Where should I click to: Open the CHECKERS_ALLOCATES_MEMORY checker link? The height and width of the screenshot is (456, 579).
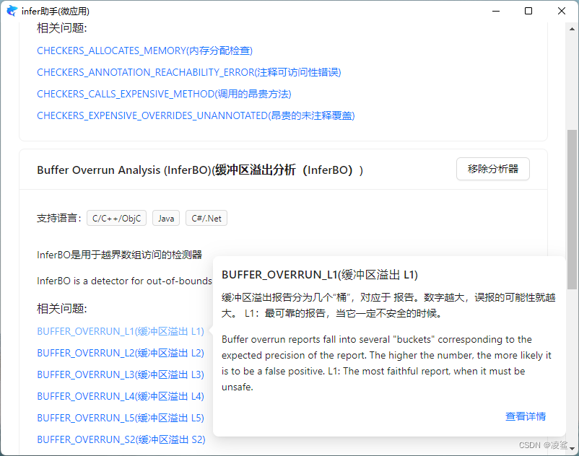[x=144, y=51]
